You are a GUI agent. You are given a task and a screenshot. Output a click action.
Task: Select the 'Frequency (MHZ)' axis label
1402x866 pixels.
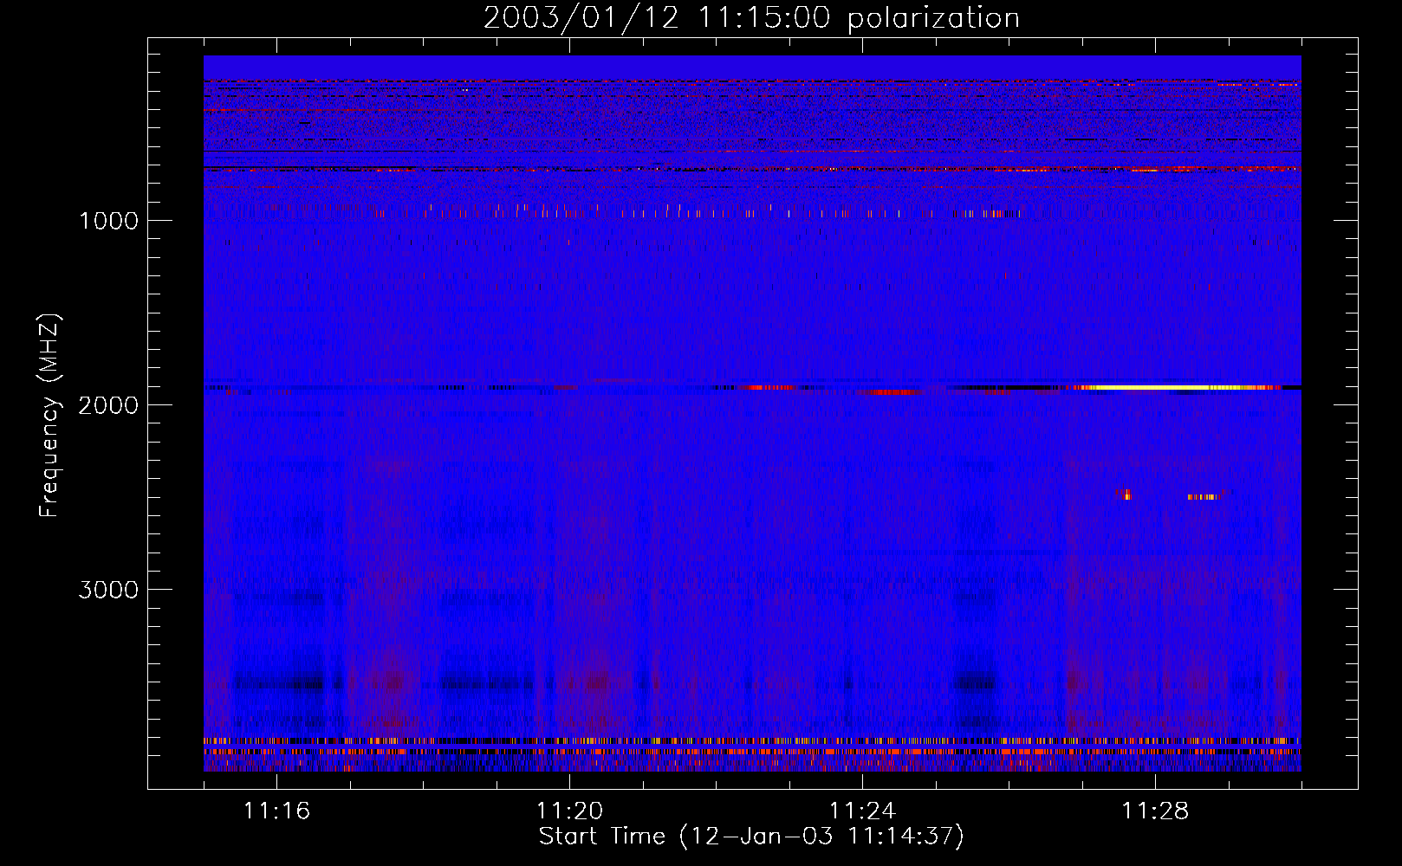click(x=50, y=415)
